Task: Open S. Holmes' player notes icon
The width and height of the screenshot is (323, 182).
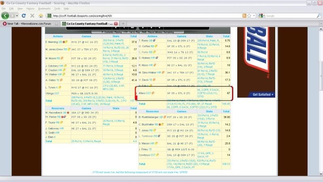Action: coord(157,58)
